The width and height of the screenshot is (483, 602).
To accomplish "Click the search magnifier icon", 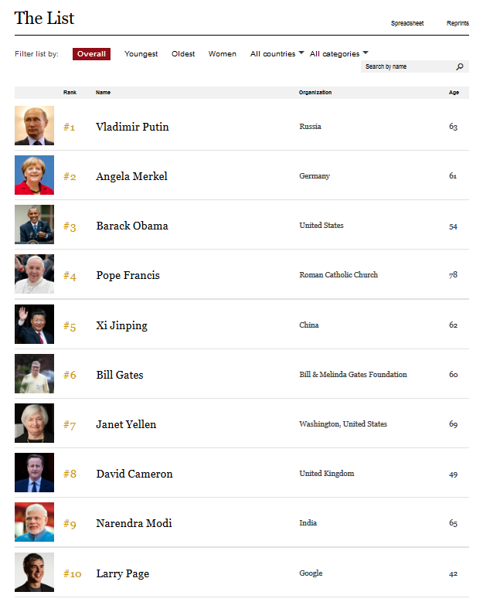I will click(460, 67).
